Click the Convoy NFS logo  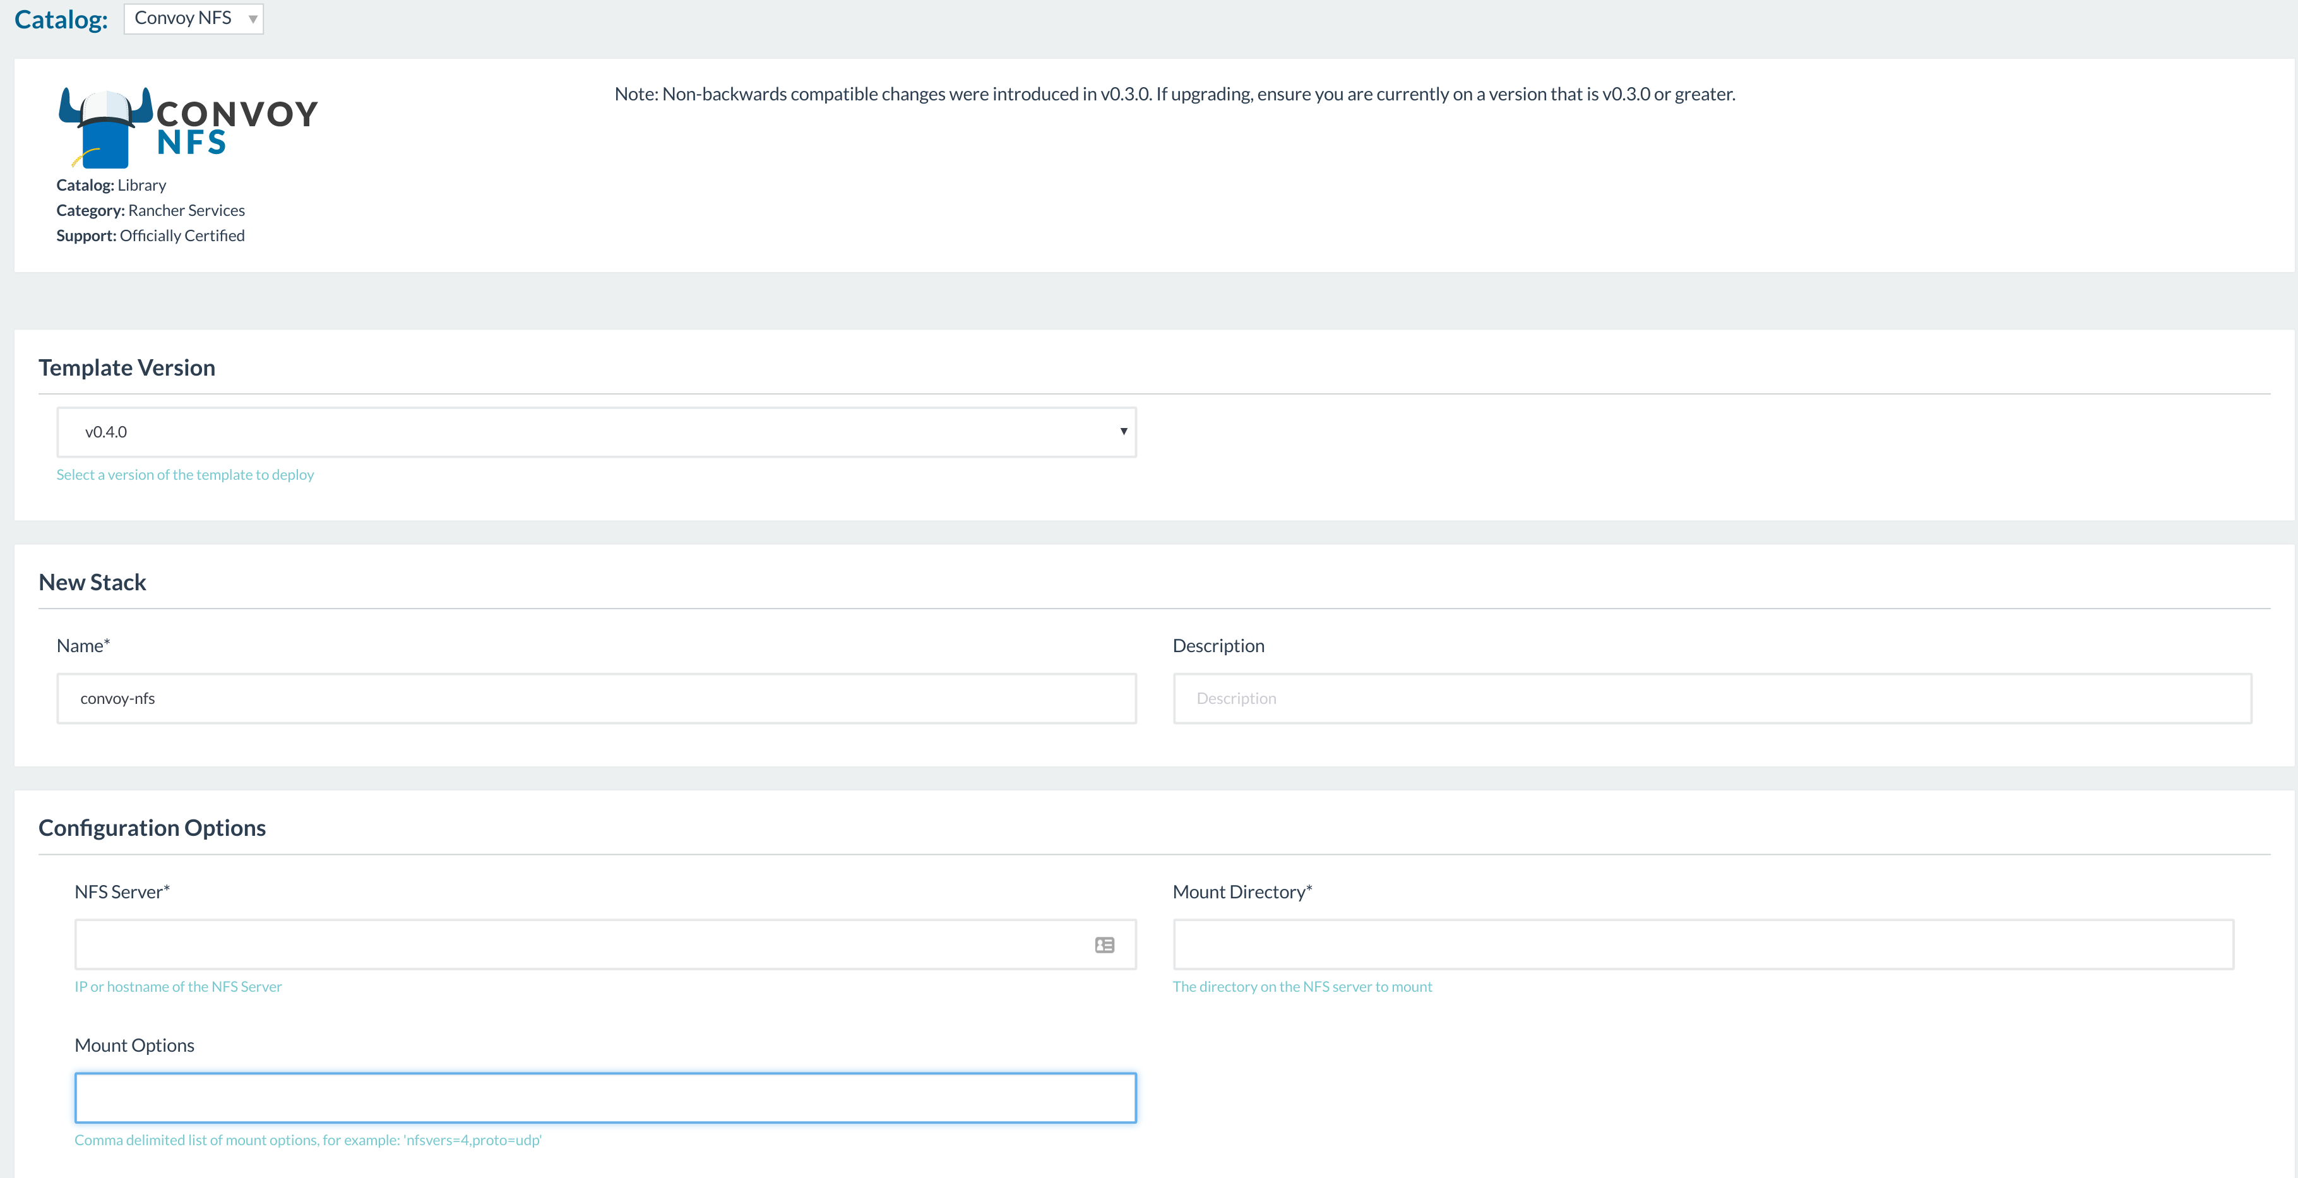tap(186, 127)
